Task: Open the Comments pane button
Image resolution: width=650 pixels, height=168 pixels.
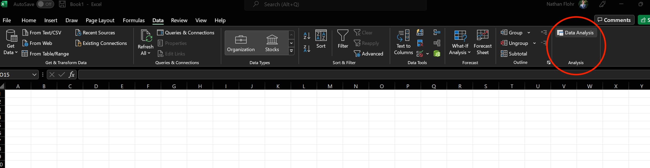Action: click(614, 20)
